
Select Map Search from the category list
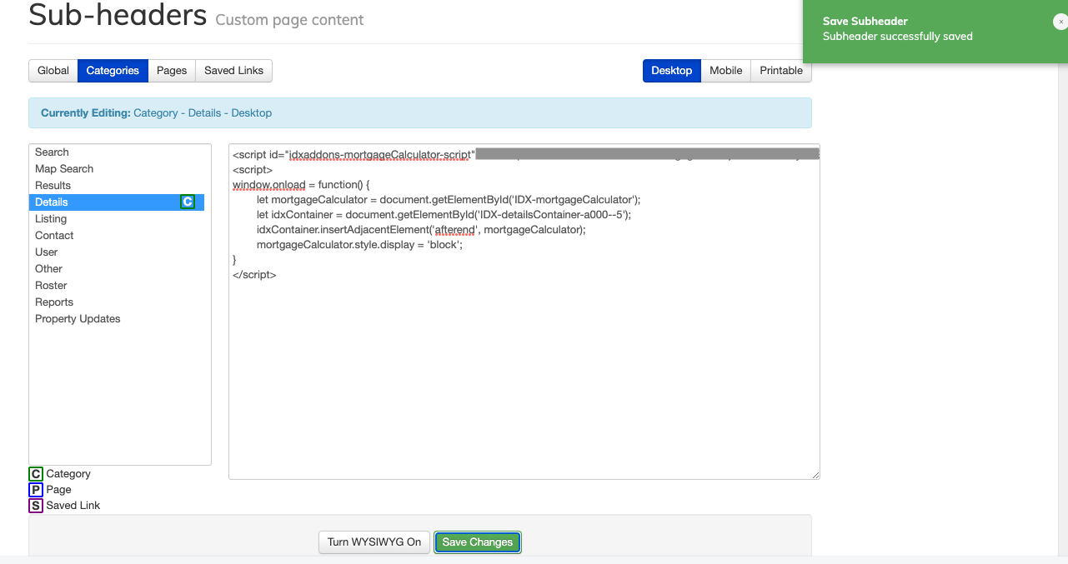click(63, 168)
